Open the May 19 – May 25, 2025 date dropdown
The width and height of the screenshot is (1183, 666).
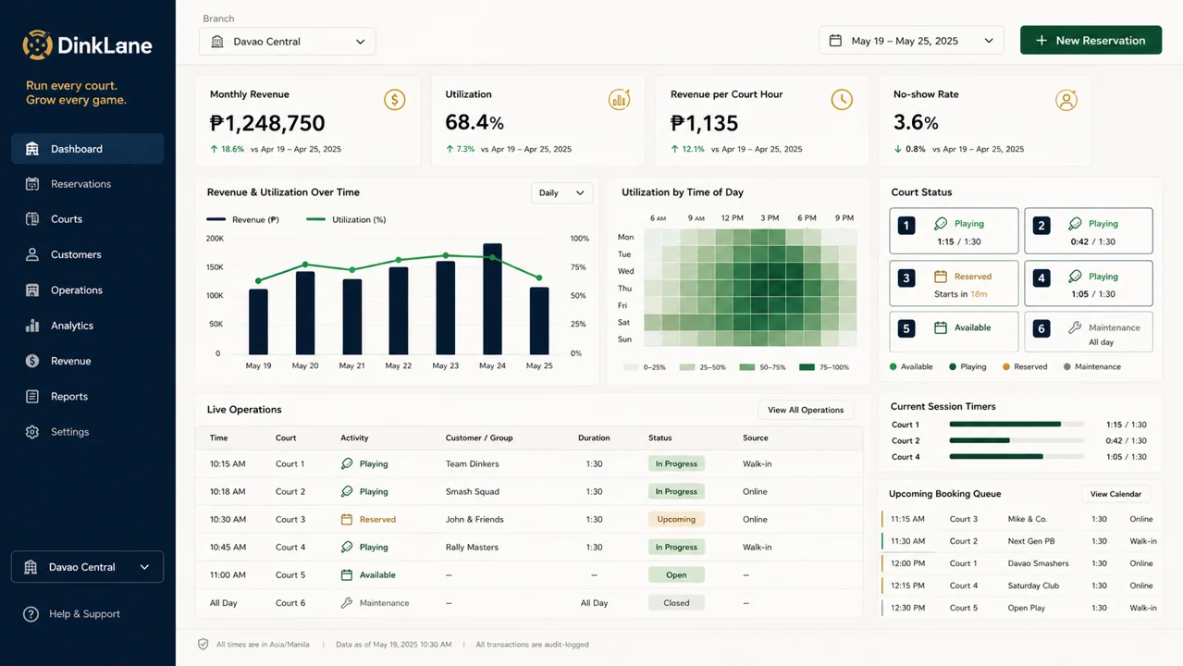(911, 41)
